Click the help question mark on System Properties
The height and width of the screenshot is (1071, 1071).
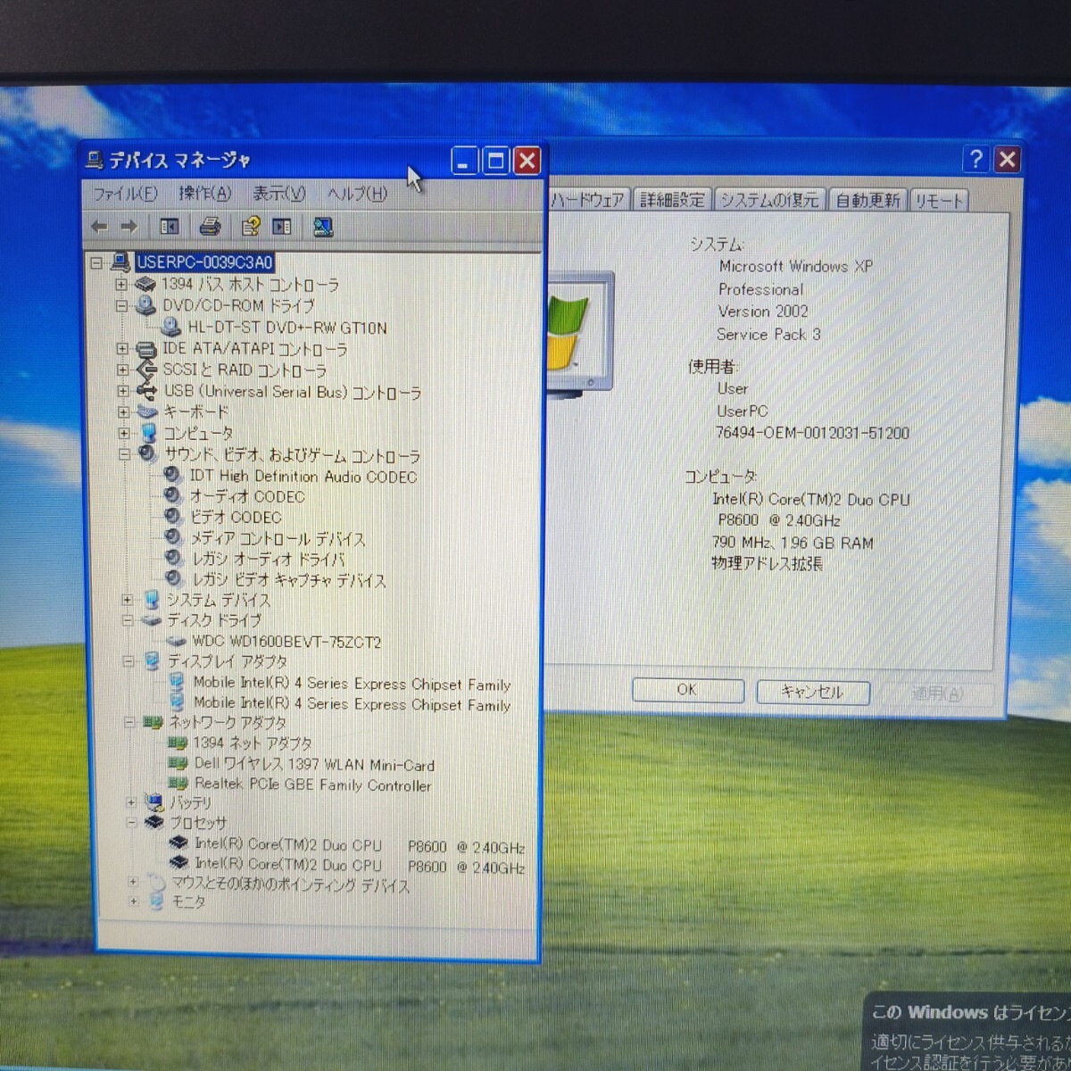pos(976,160)
